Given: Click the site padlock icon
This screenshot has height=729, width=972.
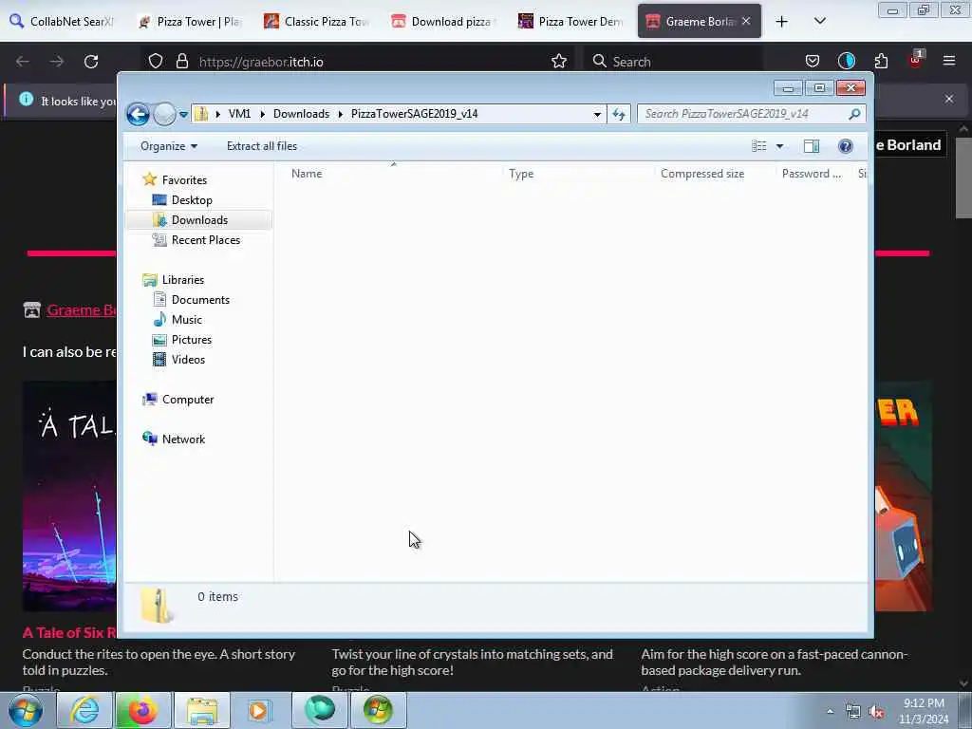Looking at the screenshot, I should click(x=181, y=62).
